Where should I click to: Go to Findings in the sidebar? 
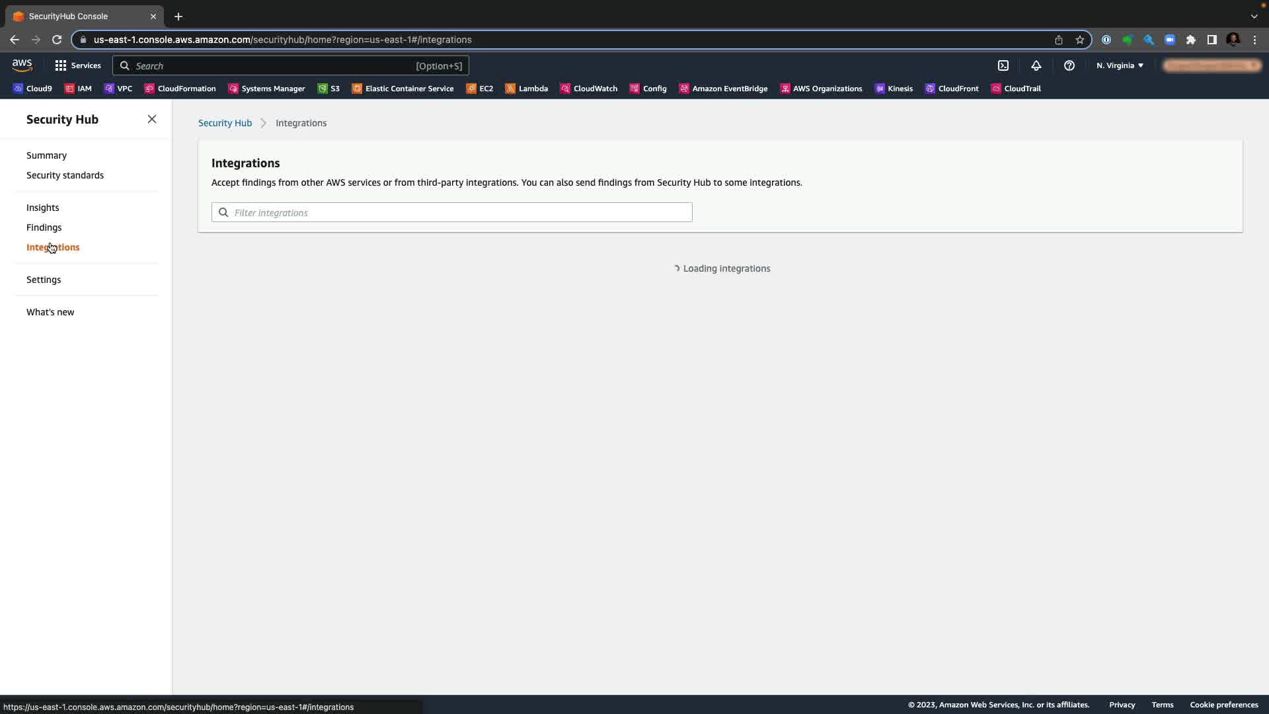tap(44, 227)
